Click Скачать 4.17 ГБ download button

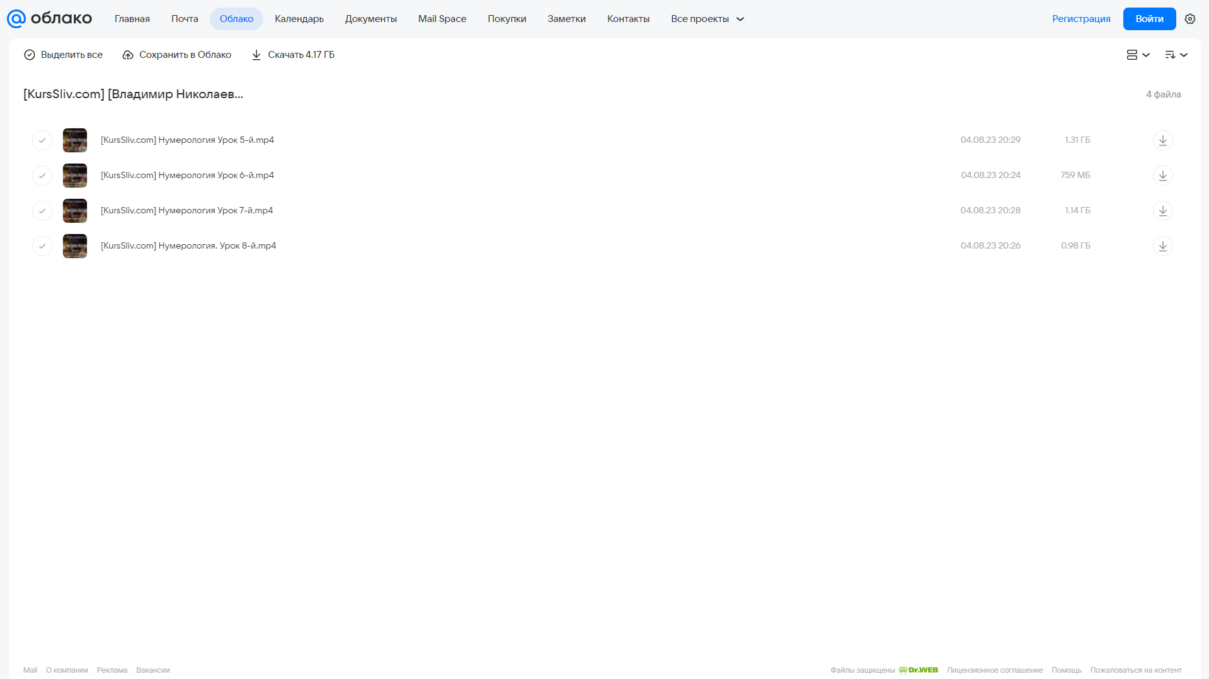tap(293, 55)
